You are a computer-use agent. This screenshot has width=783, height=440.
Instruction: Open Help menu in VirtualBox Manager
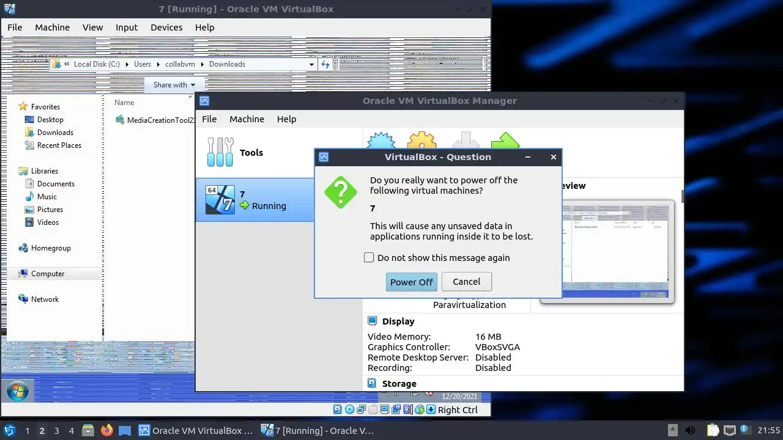click(286, 119)
